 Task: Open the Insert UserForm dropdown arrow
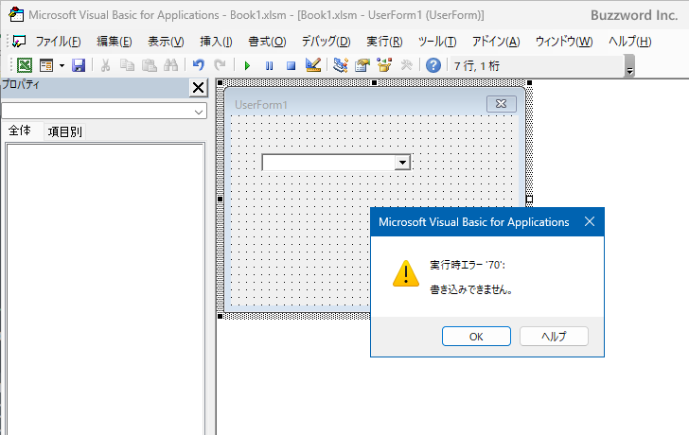pos(62,66)
